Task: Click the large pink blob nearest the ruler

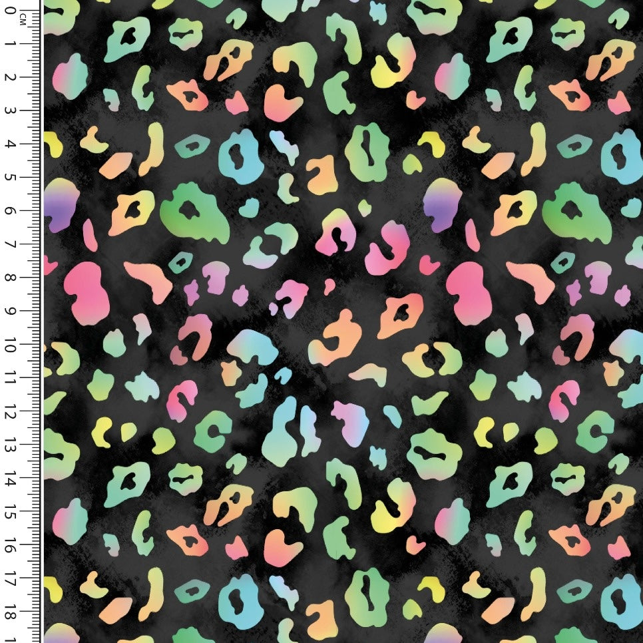Action: (85, 292)
